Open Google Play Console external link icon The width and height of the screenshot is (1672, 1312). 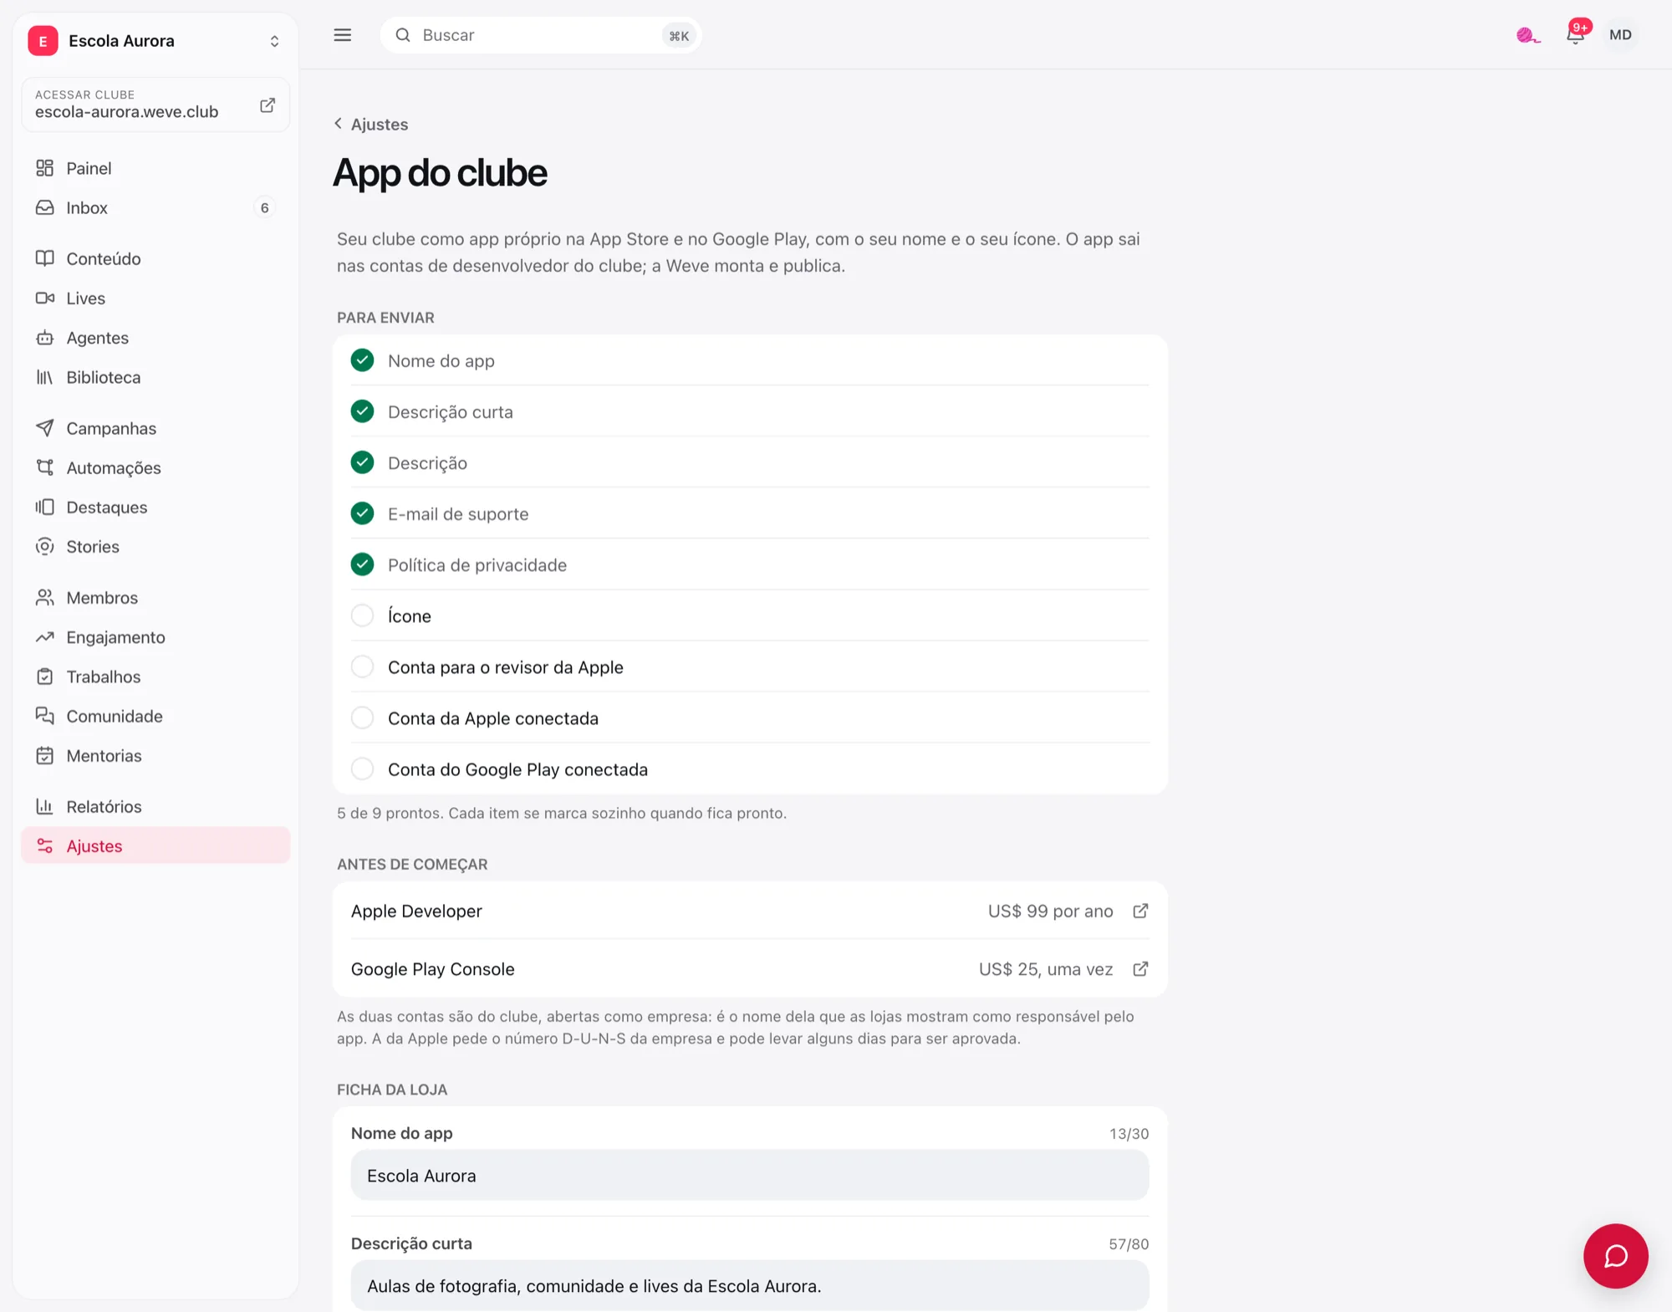pyautogui.click(x=1140, y=968)
